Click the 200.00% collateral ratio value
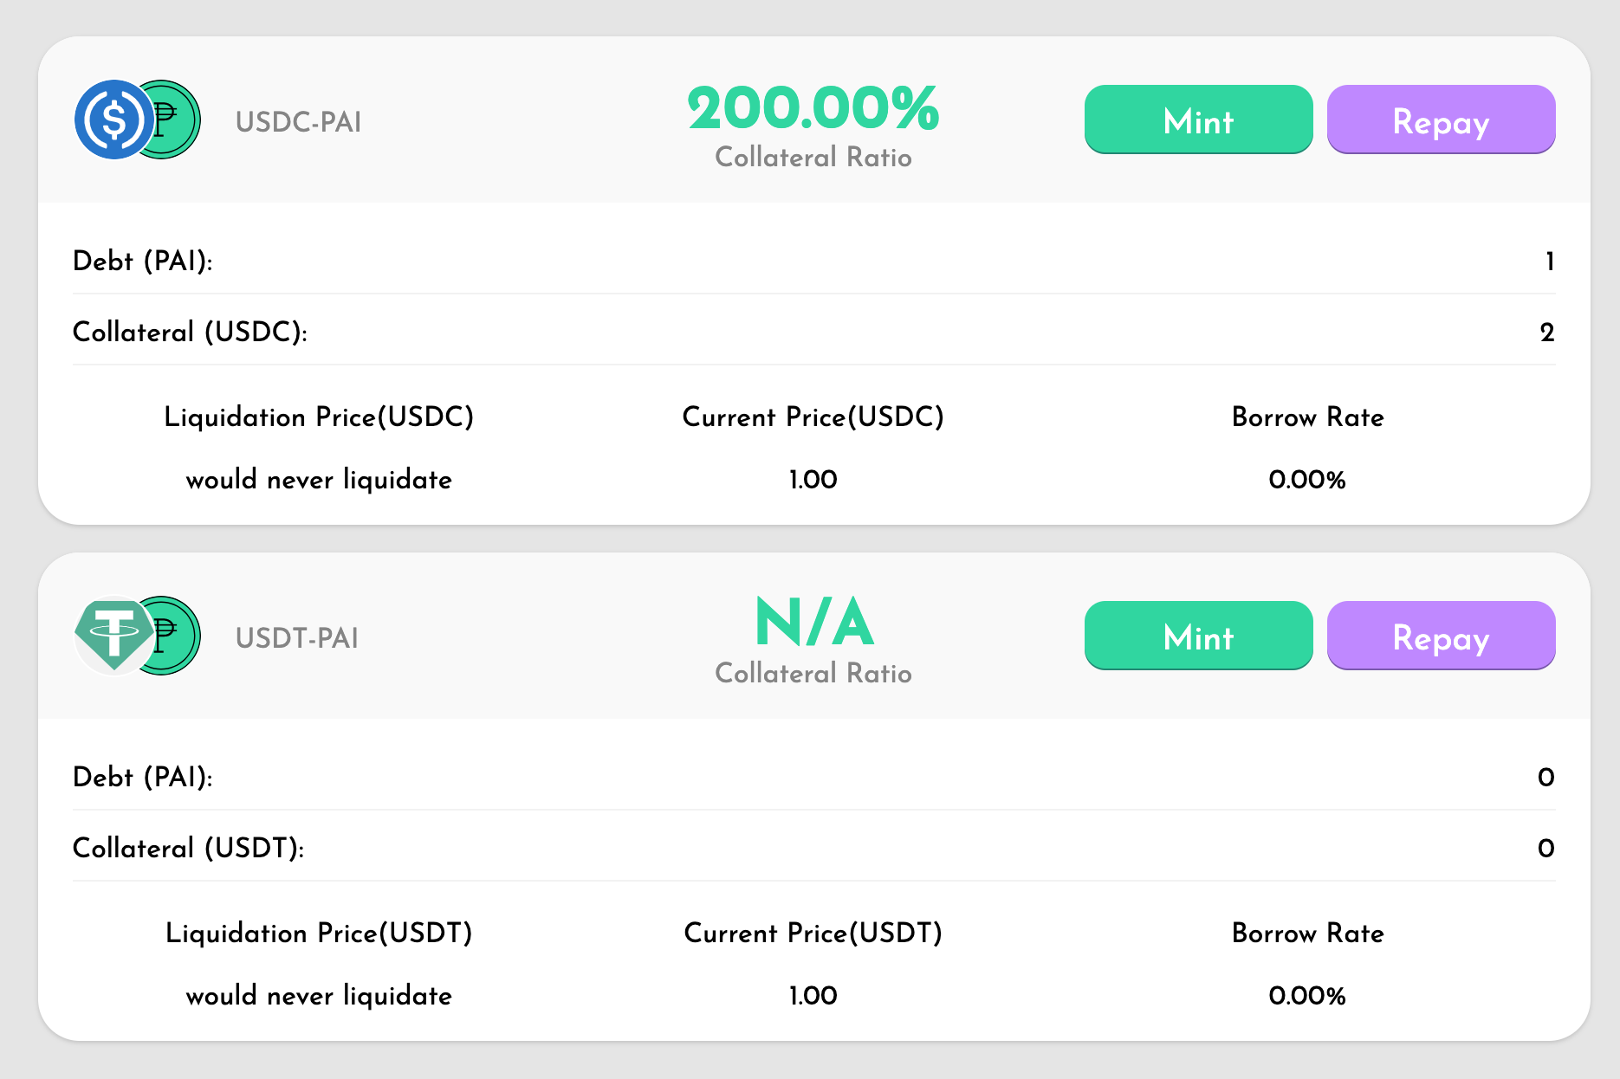Viewport: 1620px width, 1079px height. 813,109
